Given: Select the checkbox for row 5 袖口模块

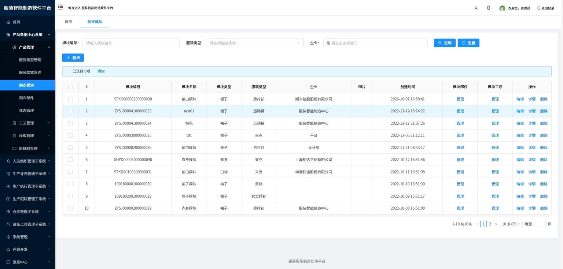Looking at the screenshot, I should click(x=70, y=147).
